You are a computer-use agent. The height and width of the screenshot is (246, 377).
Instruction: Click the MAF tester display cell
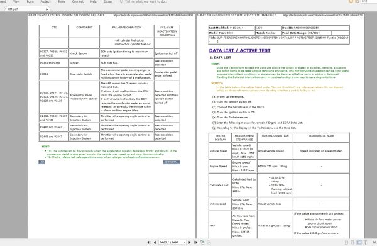[221, 225]
